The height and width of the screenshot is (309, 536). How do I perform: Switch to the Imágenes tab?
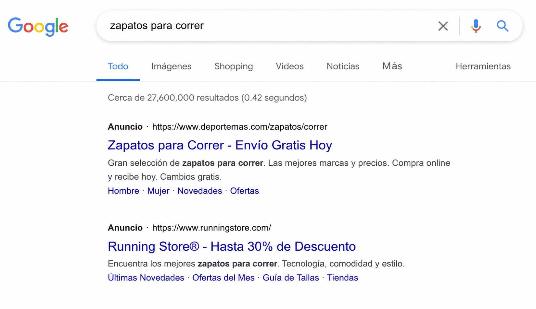171,66
